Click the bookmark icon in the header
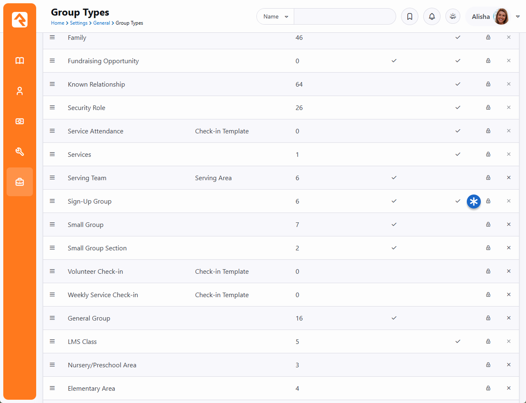The image size is (526, 403). coord(410,16)
